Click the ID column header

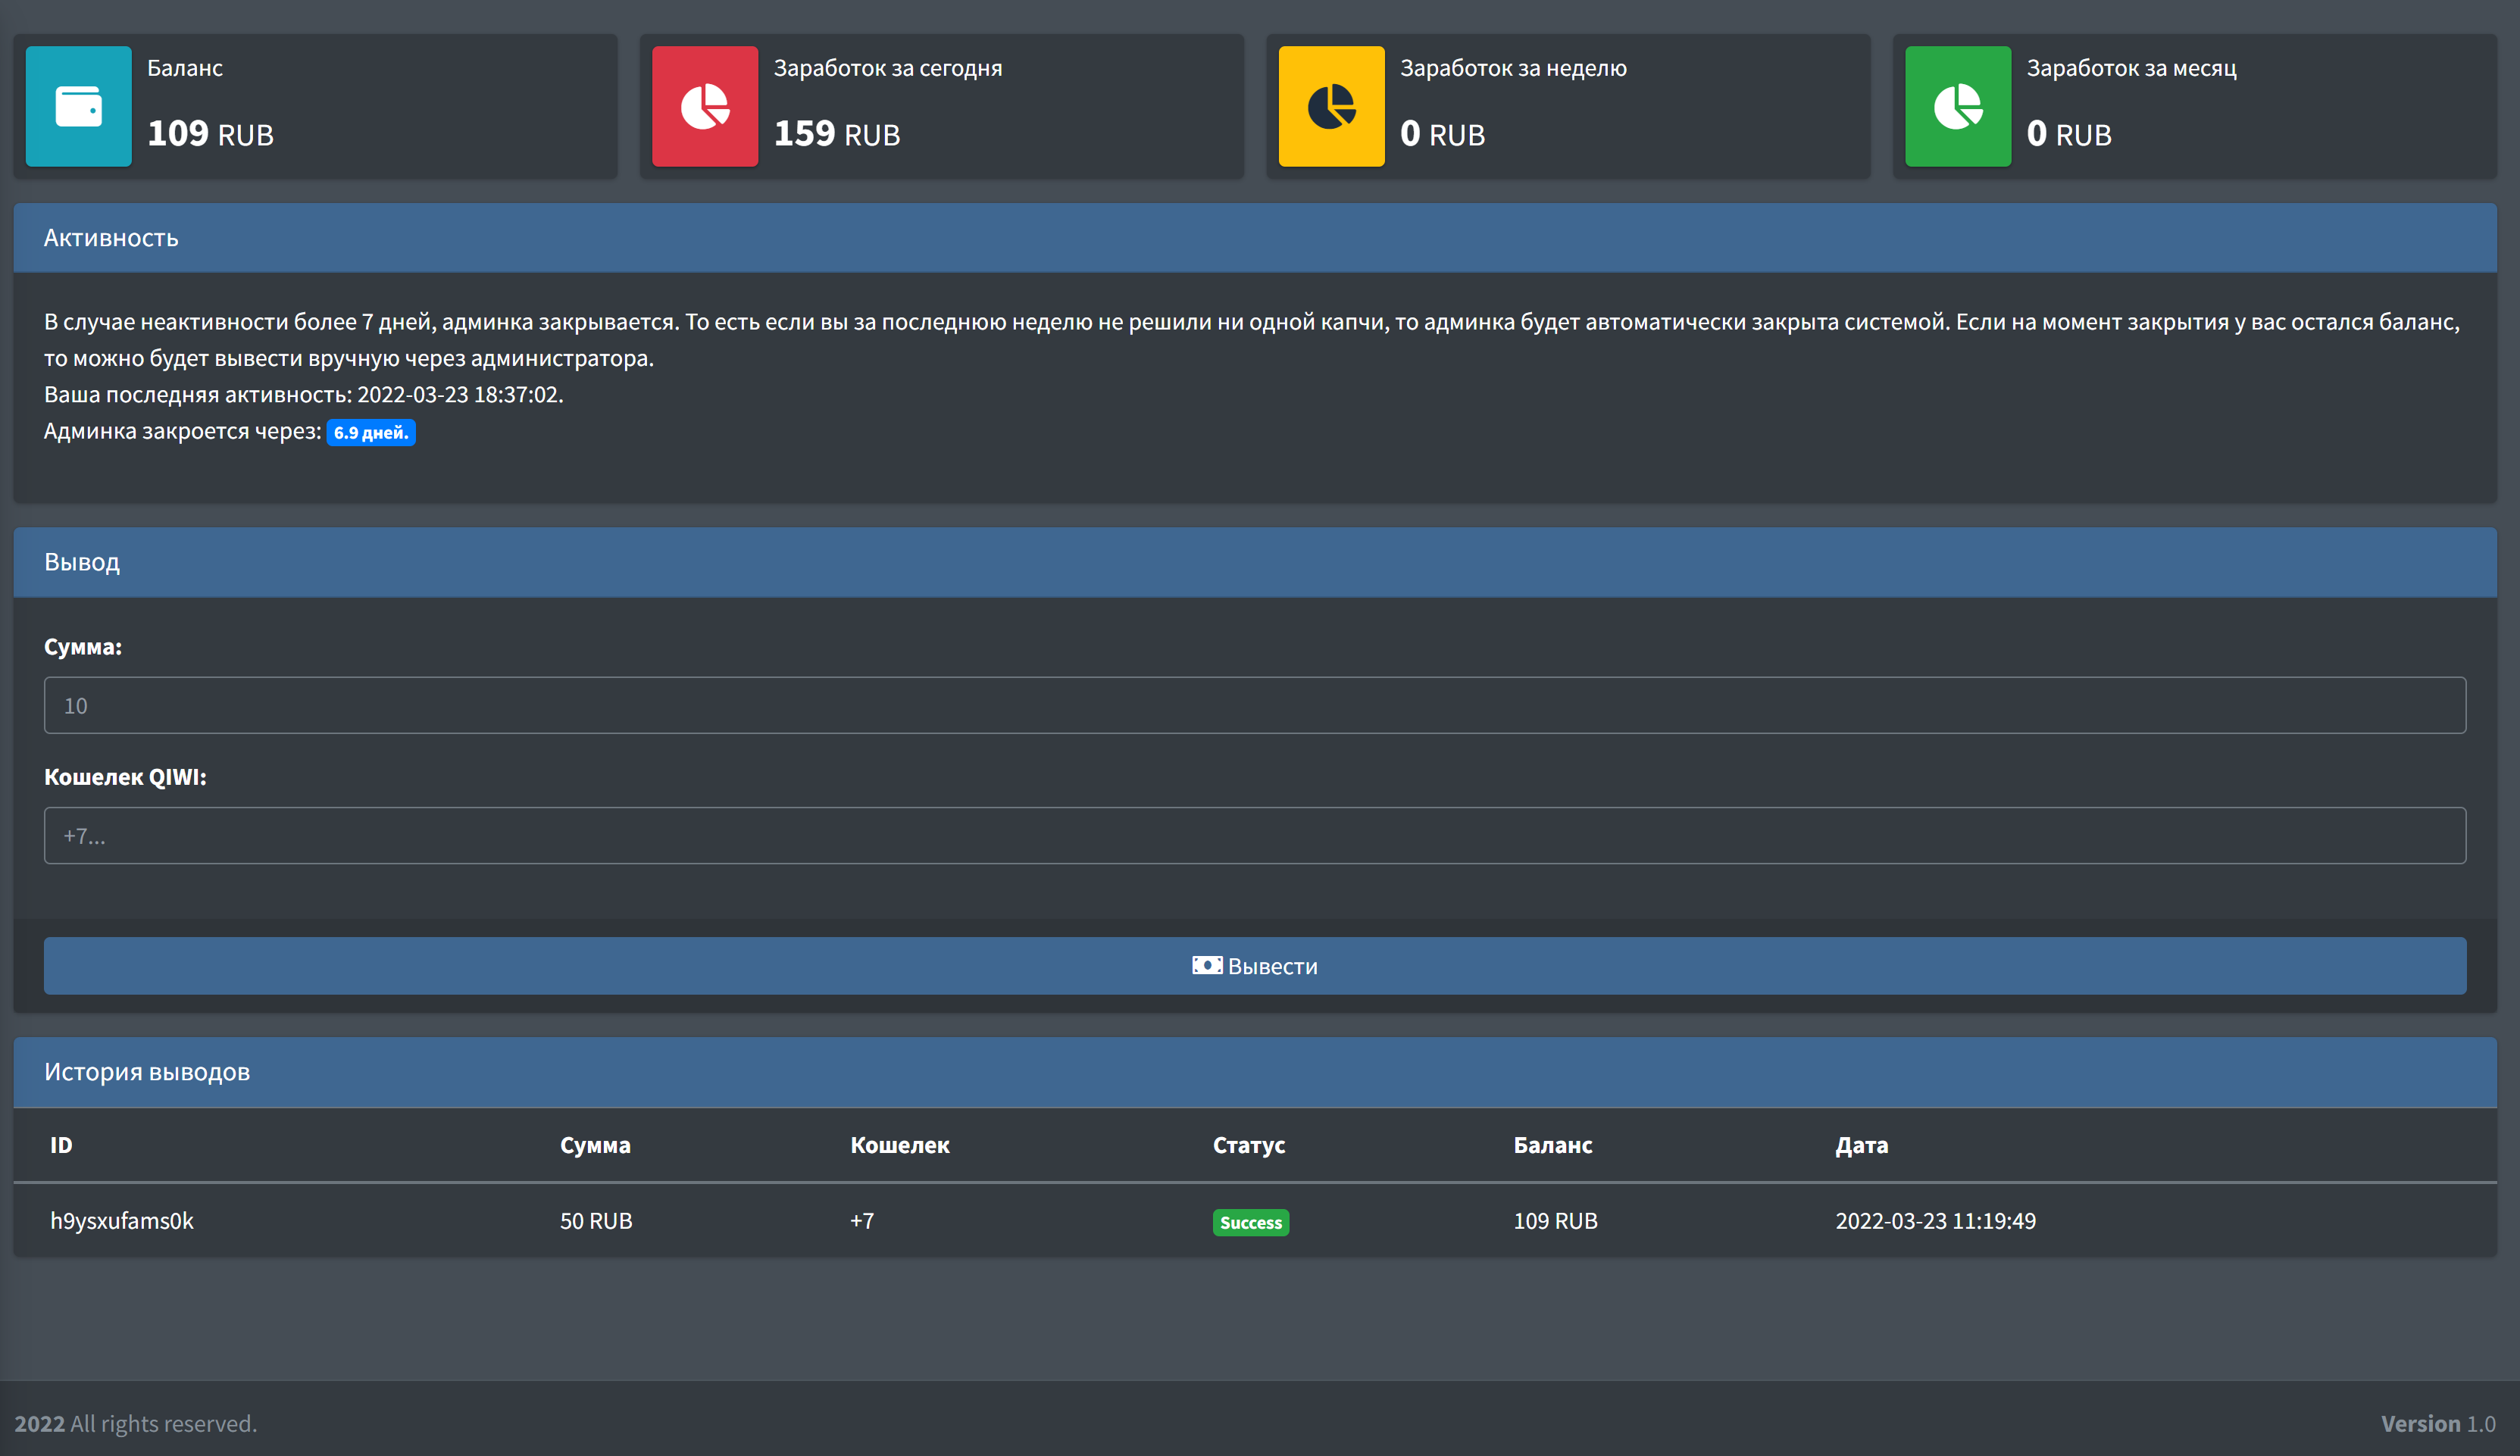point(61,1145)
